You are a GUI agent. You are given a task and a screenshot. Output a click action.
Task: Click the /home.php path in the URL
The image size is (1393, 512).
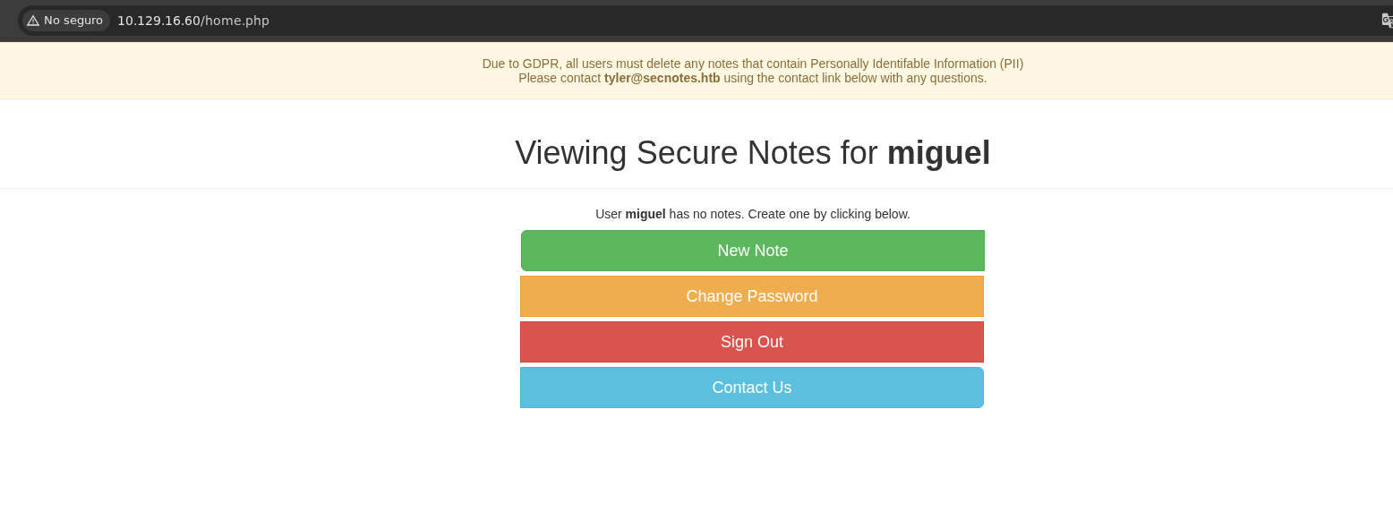click(236, 21)
